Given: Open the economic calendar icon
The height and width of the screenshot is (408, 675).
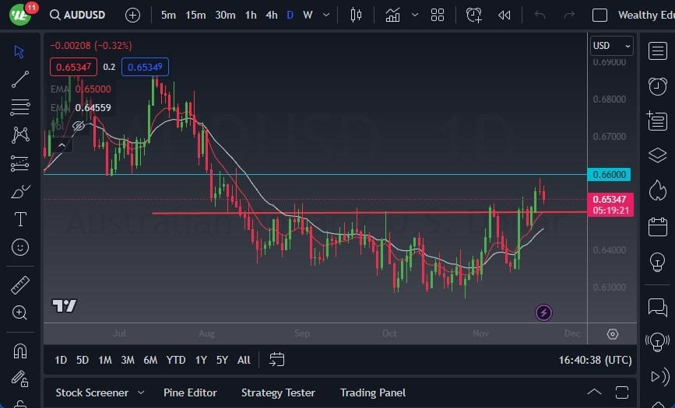Looking at the screenshot, I should coord(657,227).
